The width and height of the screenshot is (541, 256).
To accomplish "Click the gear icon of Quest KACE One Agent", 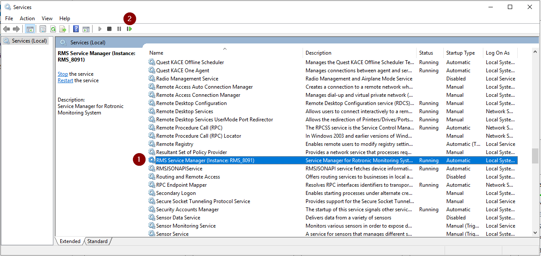I will (x=151, y=71).
